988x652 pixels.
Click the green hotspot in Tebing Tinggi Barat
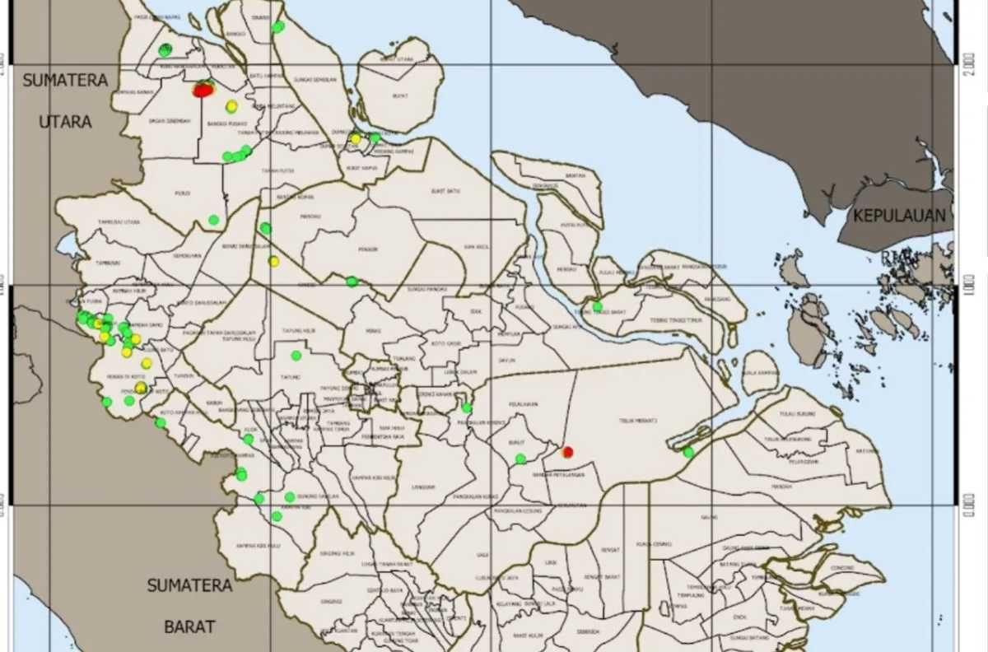pyautogui.click(x=598, y=306)
